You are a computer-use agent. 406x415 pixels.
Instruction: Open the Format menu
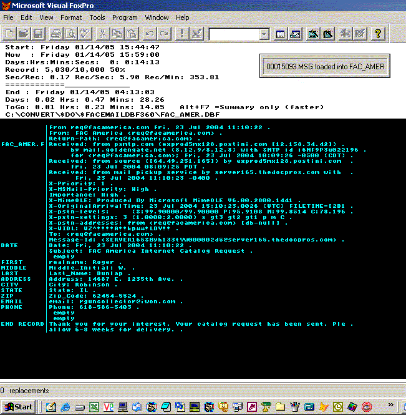click(71, 17)
